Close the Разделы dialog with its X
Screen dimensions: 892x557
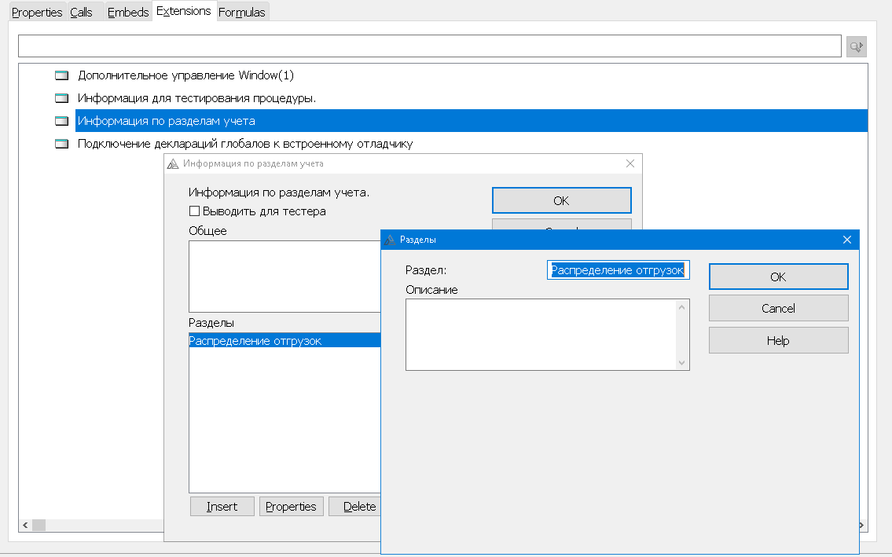click(x=846, y=240)
